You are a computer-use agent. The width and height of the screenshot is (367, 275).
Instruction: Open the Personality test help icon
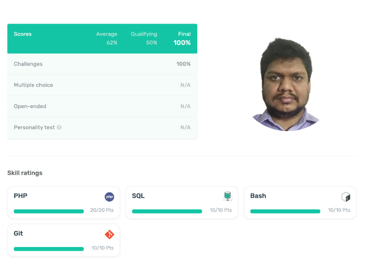coord(59,127)
